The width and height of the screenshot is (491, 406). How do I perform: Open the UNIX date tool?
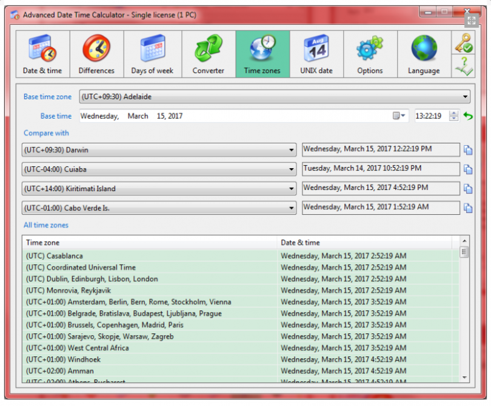316,54
